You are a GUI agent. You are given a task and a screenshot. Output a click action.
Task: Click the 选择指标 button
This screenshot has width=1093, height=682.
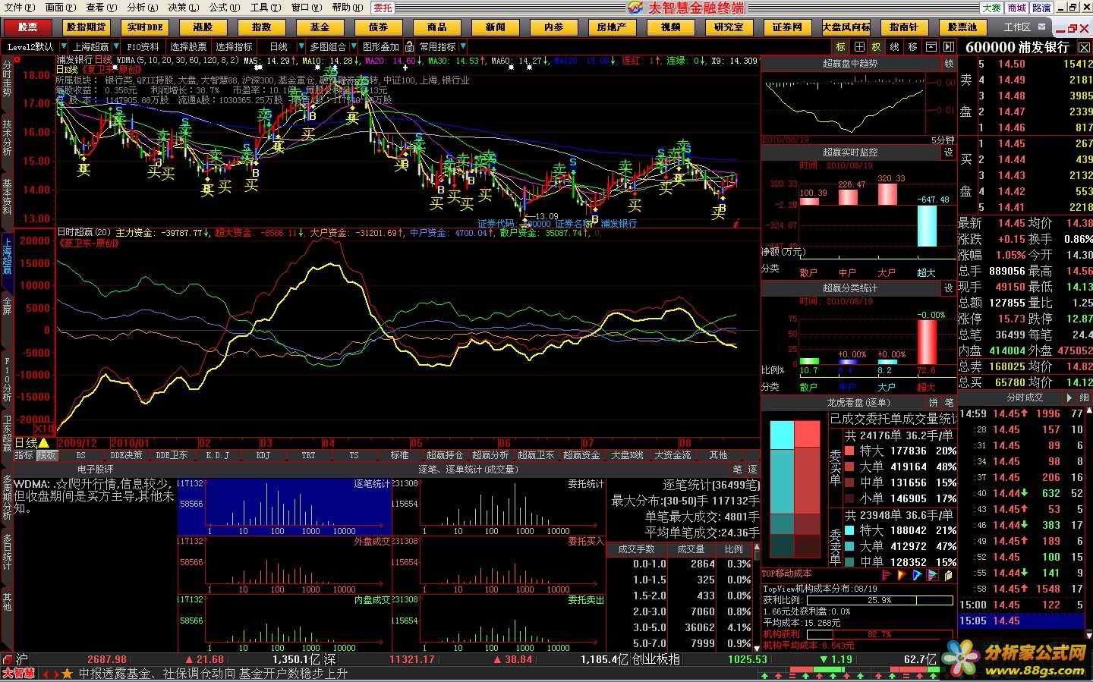[x=234, y=47]
